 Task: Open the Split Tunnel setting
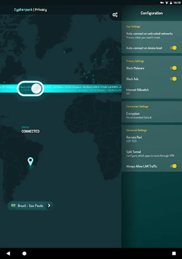coord(152,154)
